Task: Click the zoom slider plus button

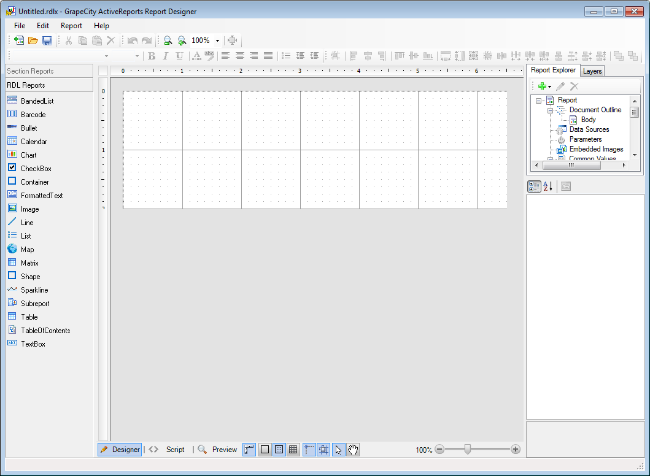Action: click(x=516, y=450)
